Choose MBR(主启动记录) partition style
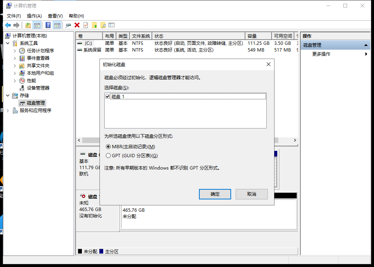Image resolution: width=374 pixels, height=267 pixels. [x=131, y=146]
